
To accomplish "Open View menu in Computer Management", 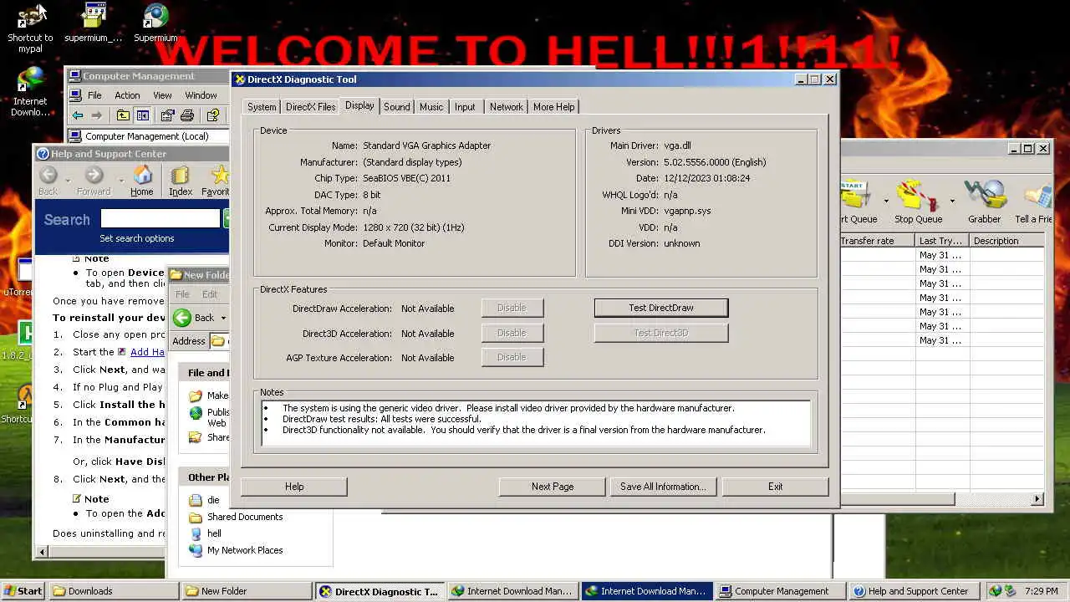I will tap(162, 95).
